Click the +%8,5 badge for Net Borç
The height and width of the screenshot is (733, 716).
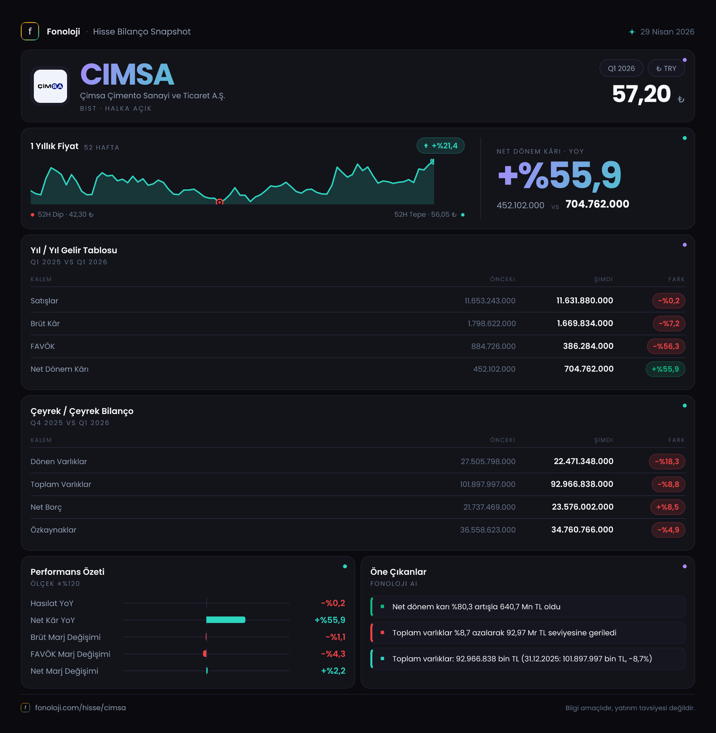pos(667,507)
